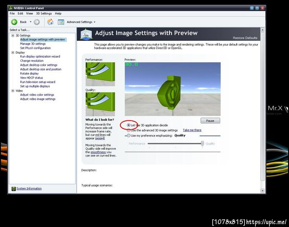Click the Display tree label
This screenshot has height=227, width=289.
(20, 52)
